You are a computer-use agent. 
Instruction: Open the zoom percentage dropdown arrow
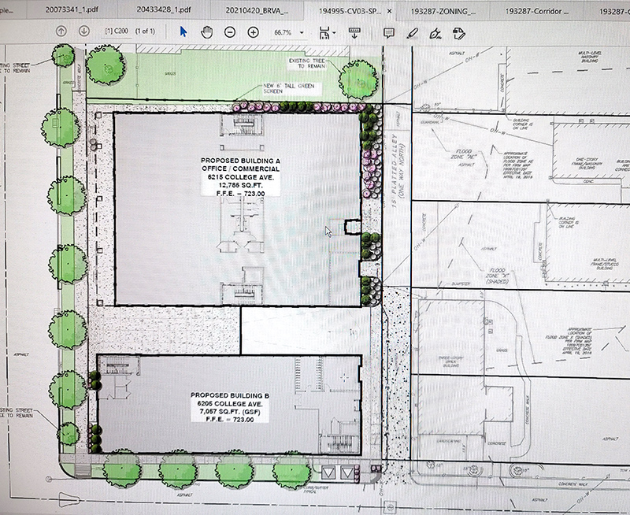[302, 33]
